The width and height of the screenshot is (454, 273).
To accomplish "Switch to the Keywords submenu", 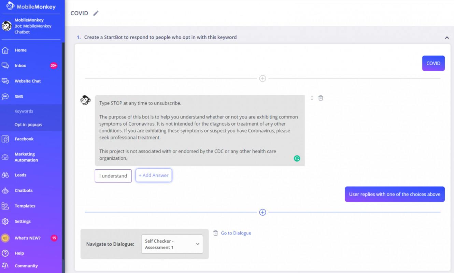I will tap(24, 111).
